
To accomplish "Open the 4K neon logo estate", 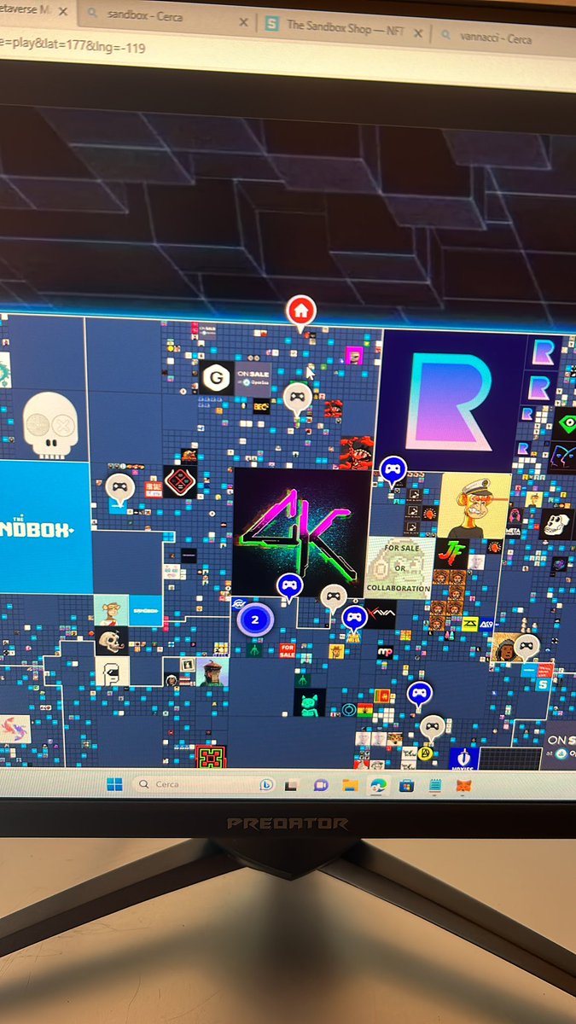I will 300,531.
